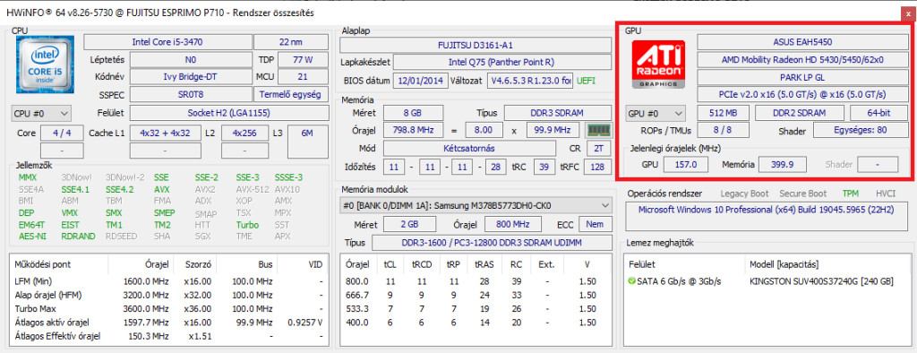The height and width of the screenshot is (353, 917).
Task: Click the Cache L1 4x32 + 4x32 field
Action: pyautogui.click(x=166, y=133)
